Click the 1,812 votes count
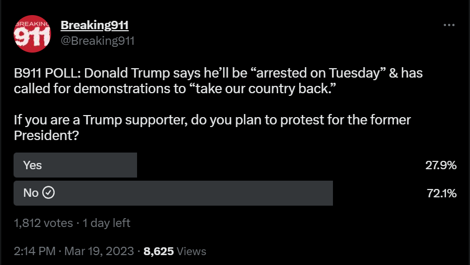The image size is (470, 265). pyautogui.click(x=44, y=223)
